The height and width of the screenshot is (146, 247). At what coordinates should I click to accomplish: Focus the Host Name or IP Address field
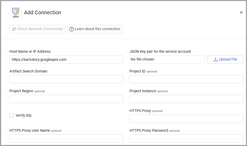(x=66, y=59)
